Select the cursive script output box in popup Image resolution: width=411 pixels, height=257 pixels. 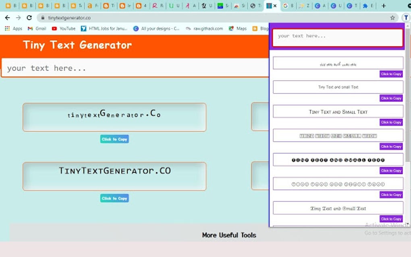tap(338, 63)
